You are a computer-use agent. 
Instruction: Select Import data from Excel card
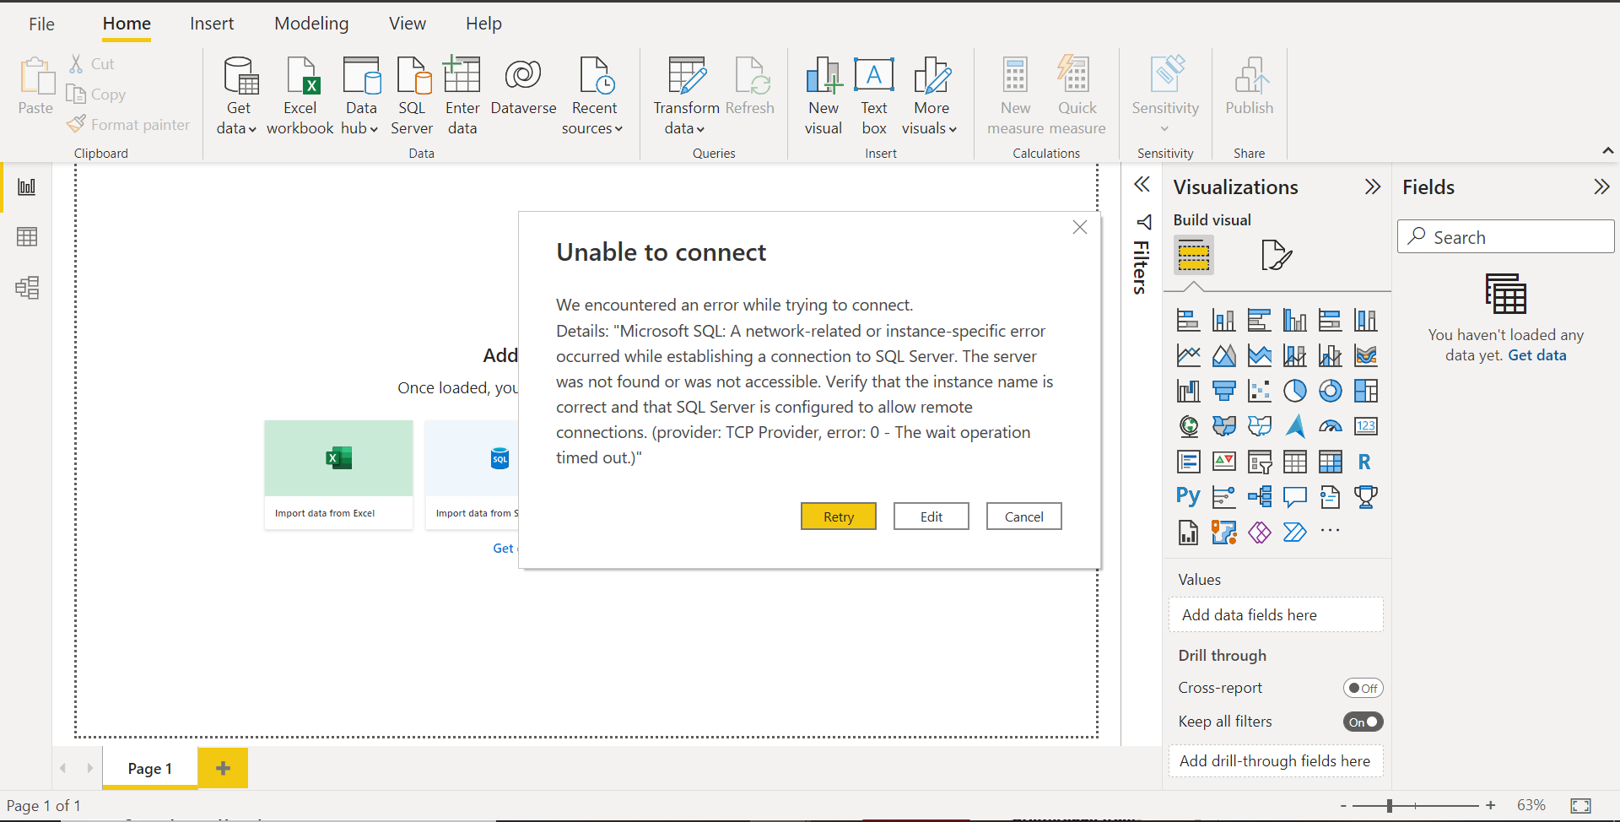point(338,475)
